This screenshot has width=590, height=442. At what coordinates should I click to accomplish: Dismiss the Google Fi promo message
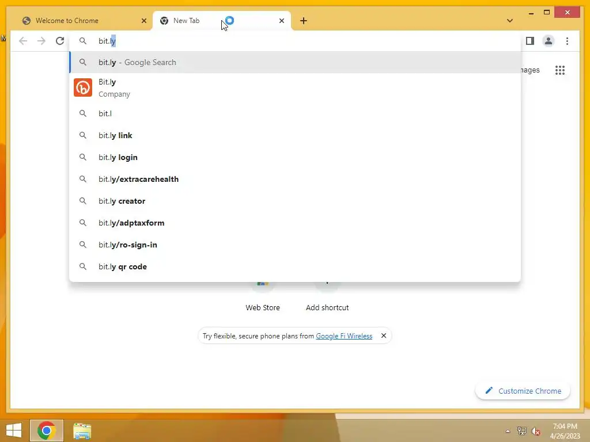coord(383,336)
